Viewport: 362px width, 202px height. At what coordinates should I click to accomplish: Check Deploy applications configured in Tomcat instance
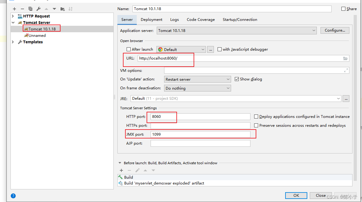[x=256, y=116]
